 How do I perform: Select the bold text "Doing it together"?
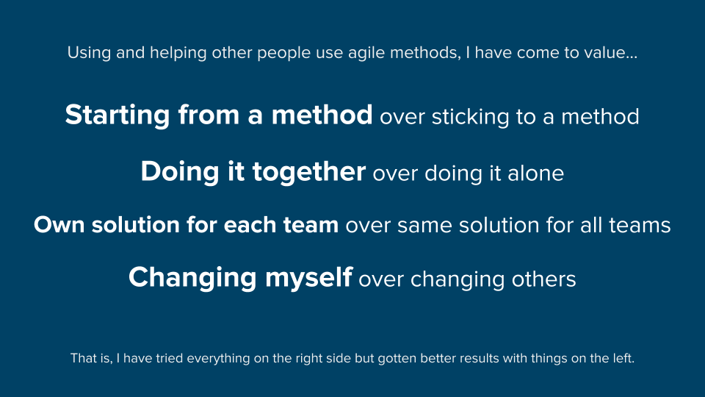click(253, 172)
